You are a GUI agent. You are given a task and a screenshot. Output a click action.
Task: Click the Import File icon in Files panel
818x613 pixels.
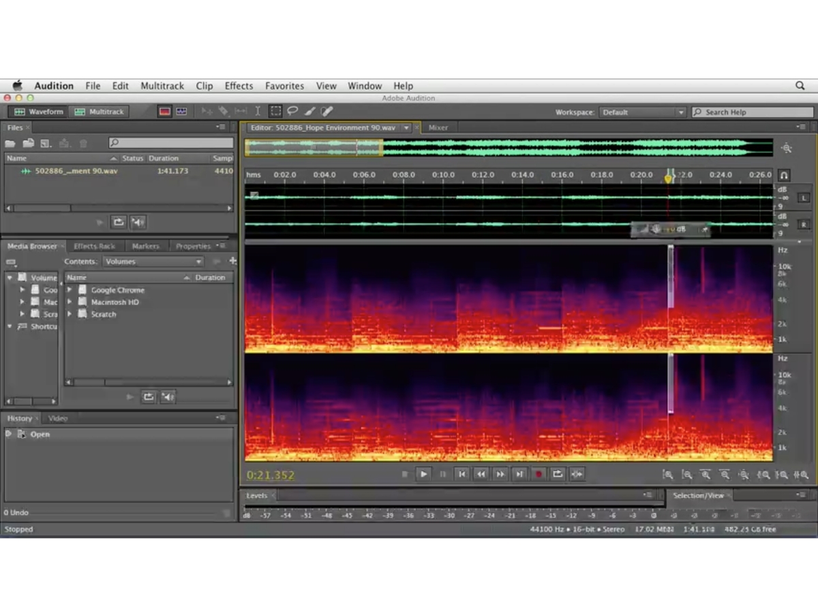pos(28,143)
